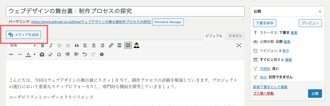Collapse the 公開 panel with arrow
Viewport: 330px width, 106px height.
pos(320,11)
